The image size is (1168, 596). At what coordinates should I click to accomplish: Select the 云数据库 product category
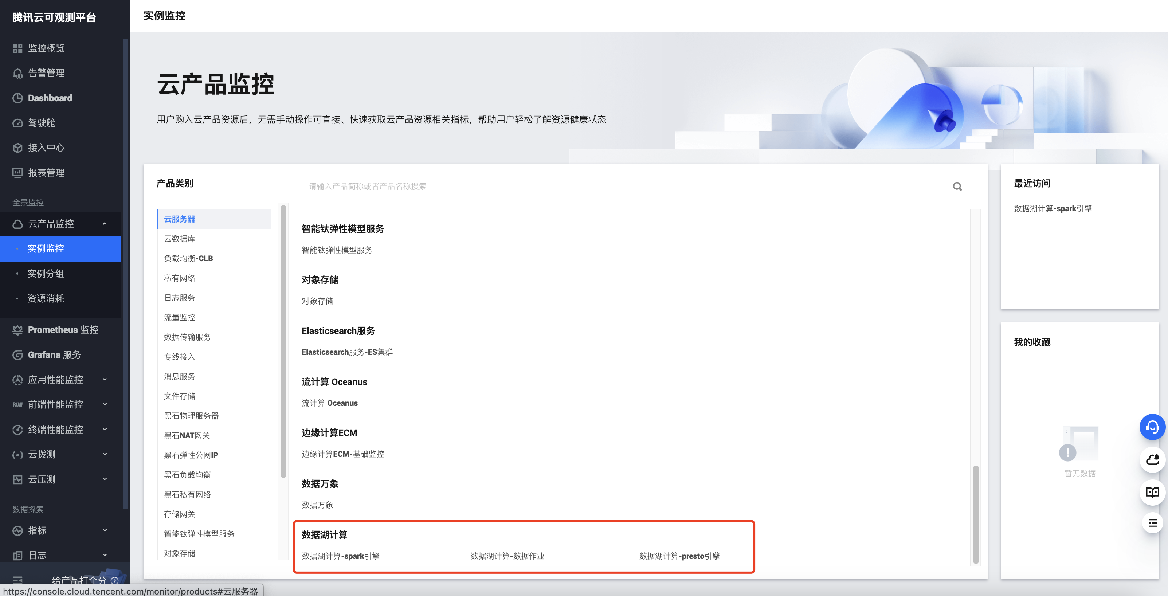[180, 238]
